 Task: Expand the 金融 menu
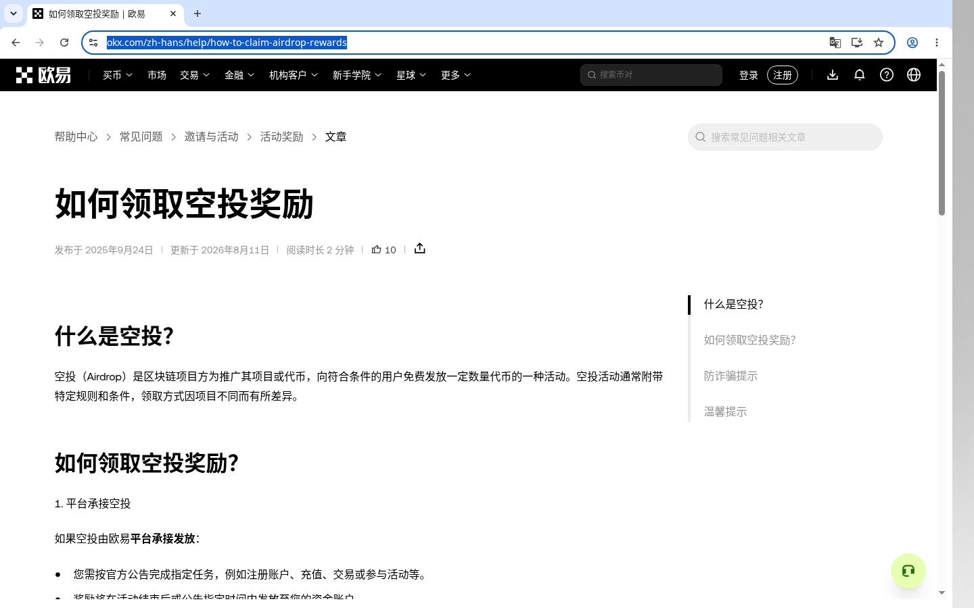click(239, 75)
